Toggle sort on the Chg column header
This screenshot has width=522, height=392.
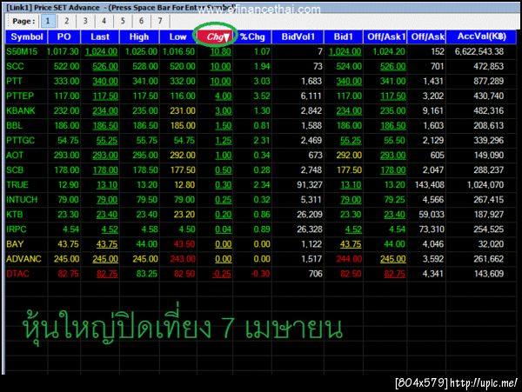(216, 37)
